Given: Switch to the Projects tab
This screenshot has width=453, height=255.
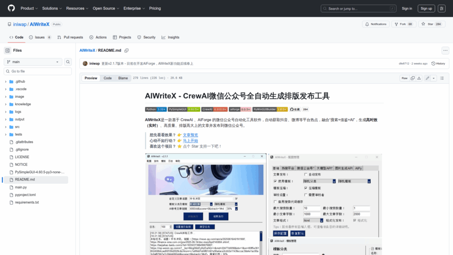Looking at the screenshot, I should [x=122, y=37].
